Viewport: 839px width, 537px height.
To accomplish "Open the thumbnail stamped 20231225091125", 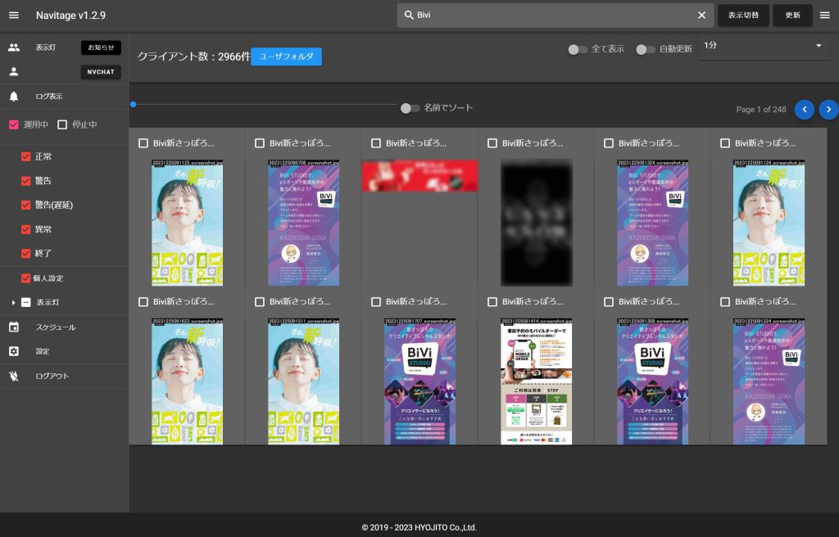I will (x=188, y=223).
